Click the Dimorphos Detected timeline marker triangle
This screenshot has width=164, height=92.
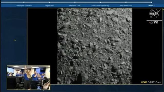pyautogui.click(x=24, y=2)
